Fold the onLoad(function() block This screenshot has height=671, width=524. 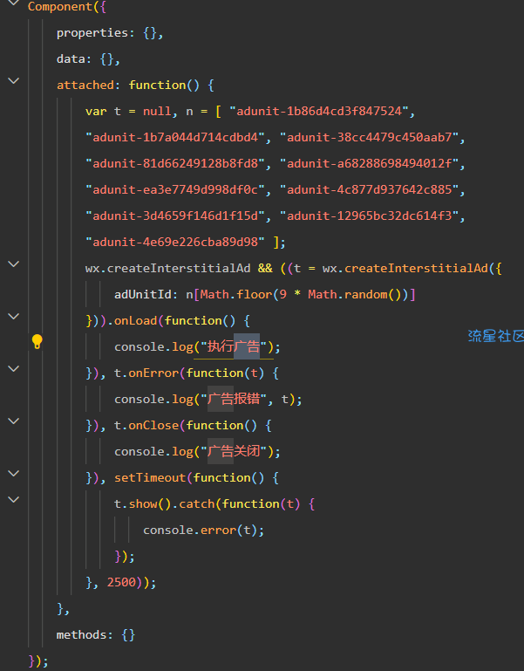(x=14, y=316)
